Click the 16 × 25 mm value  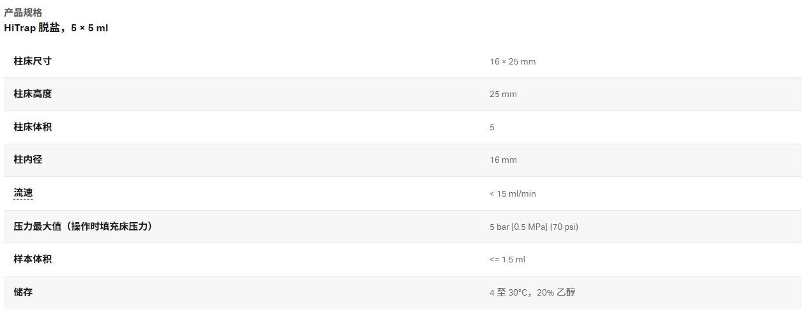(x=513, y=62)
